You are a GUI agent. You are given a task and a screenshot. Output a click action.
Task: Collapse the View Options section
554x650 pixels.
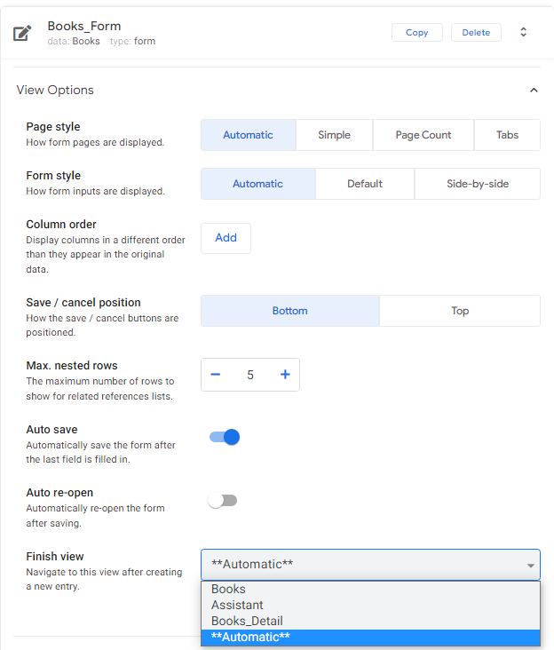533,90
